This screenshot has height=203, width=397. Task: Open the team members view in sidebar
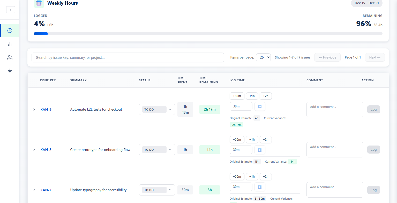tap(10, 57)
